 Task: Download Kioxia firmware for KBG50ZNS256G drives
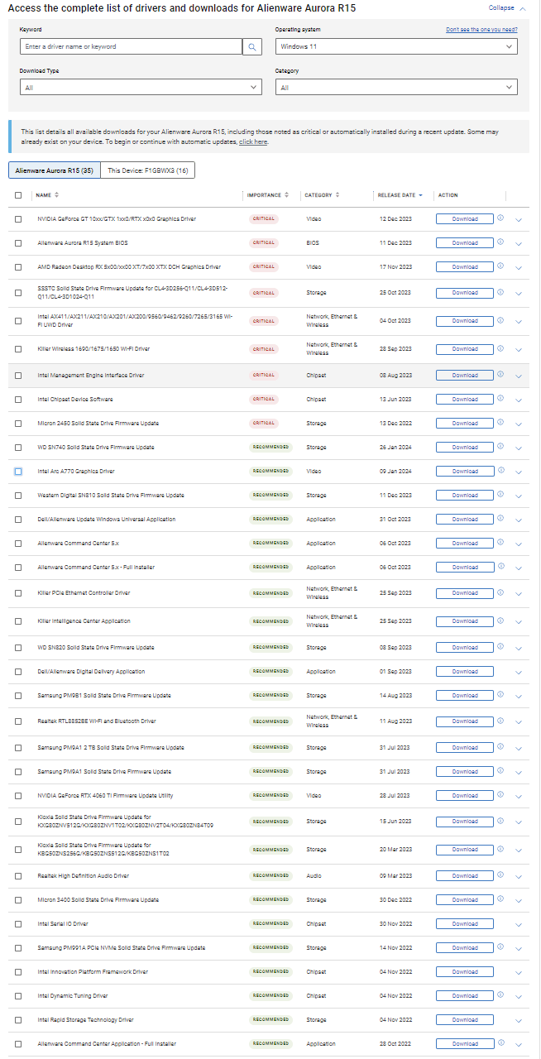[x=465, y=850]
